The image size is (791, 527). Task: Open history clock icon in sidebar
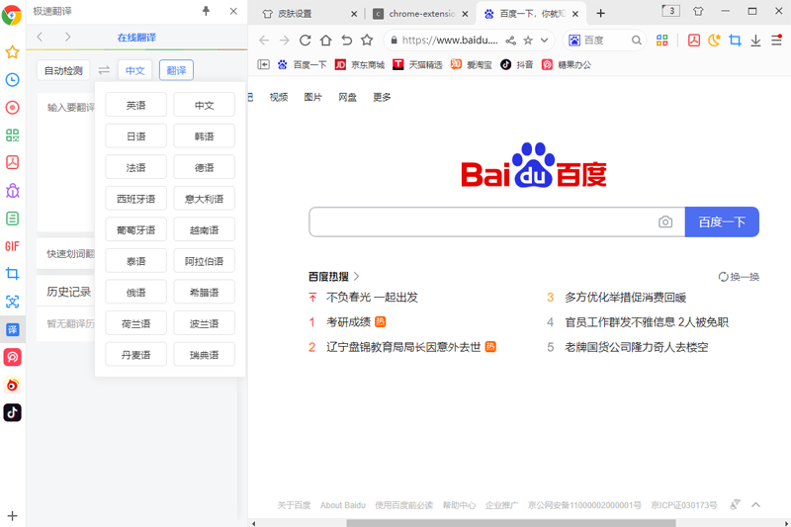click(x=12, y=80)
